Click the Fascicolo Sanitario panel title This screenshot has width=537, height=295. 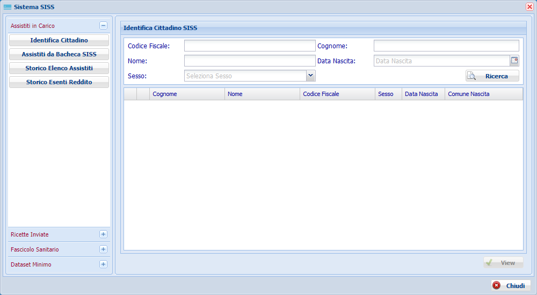click(34, 249)
